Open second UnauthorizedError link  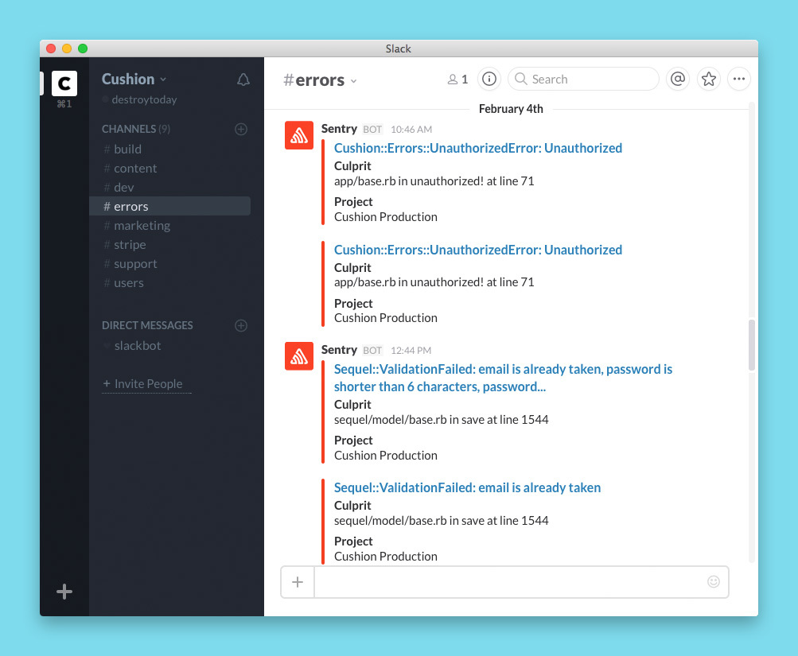tap(478, 250)
